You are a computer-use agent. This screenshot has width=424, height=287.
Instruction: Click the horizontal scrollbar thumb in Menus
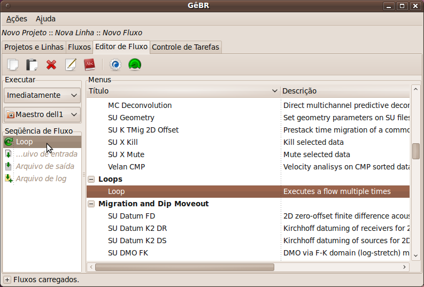184,267
